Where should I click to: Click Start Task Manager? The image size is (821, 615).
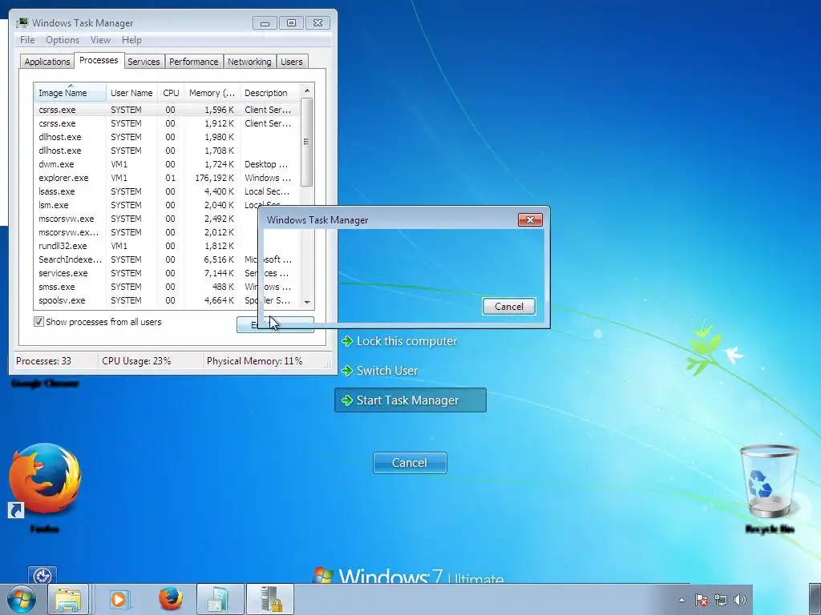pos(410,400)
